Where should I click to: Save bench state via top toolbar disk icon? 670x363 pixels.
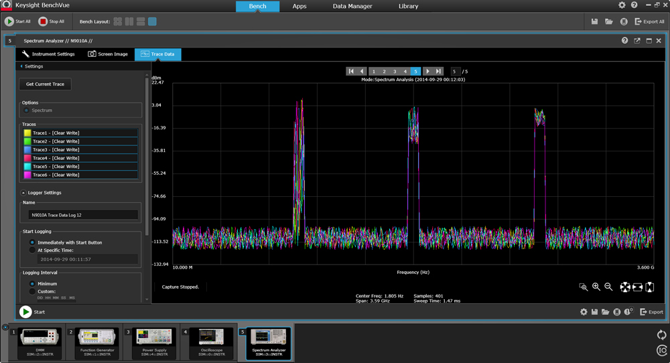594,21
